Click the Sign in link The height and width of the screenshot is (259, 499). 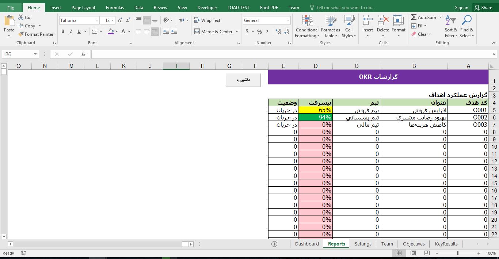click(461, 7)
